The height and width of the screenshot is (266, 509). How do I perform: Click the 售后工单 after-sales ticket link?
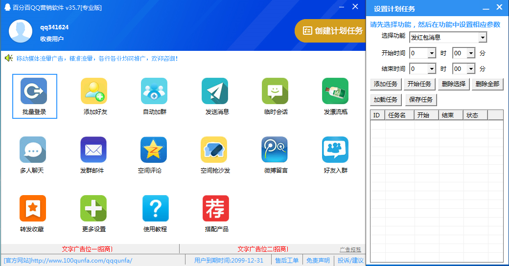click(287, 261)
